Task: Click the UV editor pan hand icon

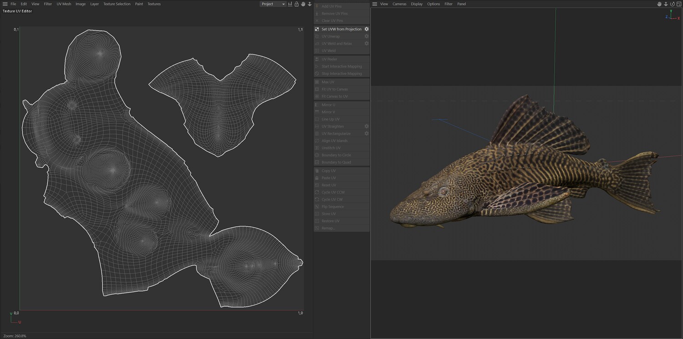Action: pyautogui.click(x=303, y=4)
